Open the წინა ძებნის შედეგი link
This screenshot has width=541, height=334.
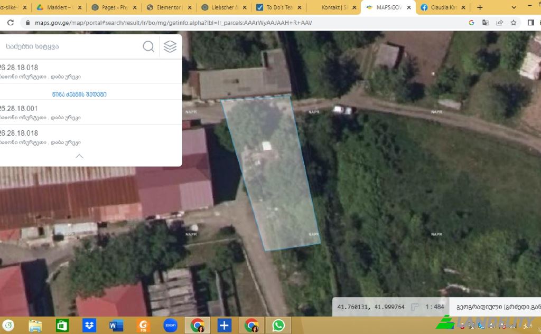point(79,93)
